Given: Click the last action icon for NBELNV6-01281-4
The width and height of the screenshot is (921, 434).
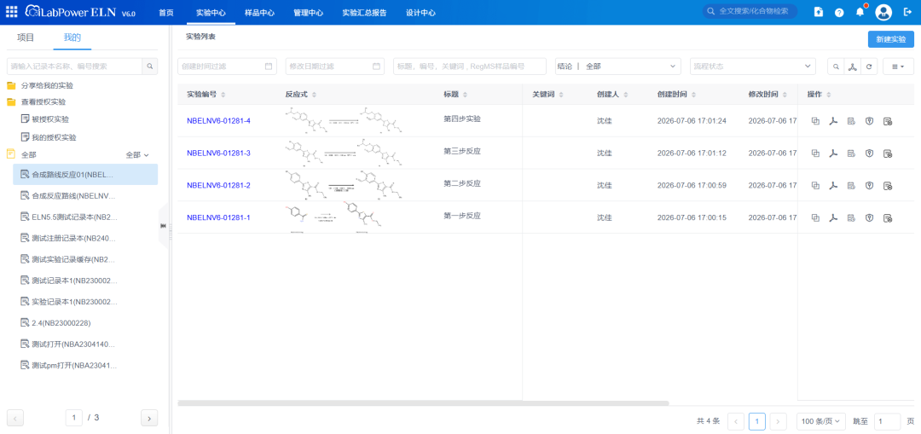Looking at the screenshot, I should click(888, 121).
